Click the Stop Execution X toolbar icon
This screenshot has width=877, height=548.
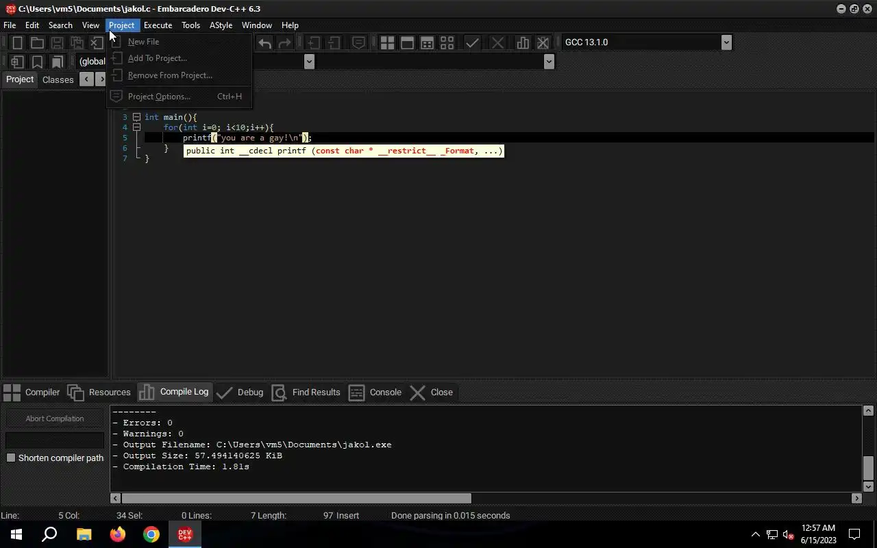click(x=497, y=42)
